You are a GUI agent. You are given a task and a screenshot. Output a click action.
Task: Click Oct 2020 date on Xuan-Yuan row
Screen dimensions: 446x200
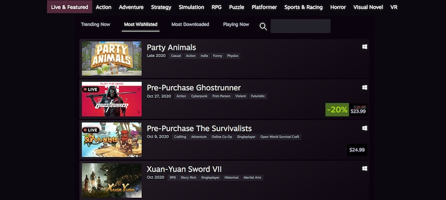pos(156,177)
